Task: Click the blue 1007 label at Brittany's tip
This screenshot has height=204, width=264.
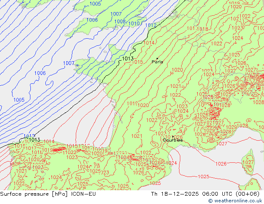Action: [x=69, y=63]
